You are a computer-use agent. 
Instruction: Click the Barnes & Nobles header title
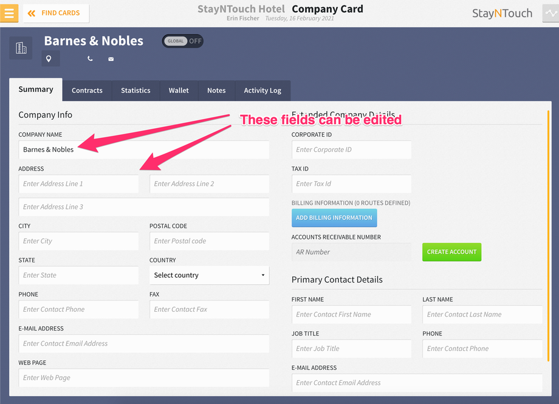pyautogui.click(x=94, y=41)
